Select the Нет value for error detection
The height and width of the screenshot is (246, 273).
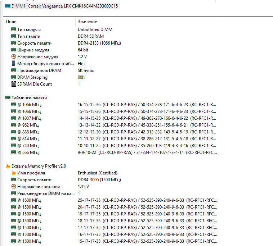(x=81, y=64)
